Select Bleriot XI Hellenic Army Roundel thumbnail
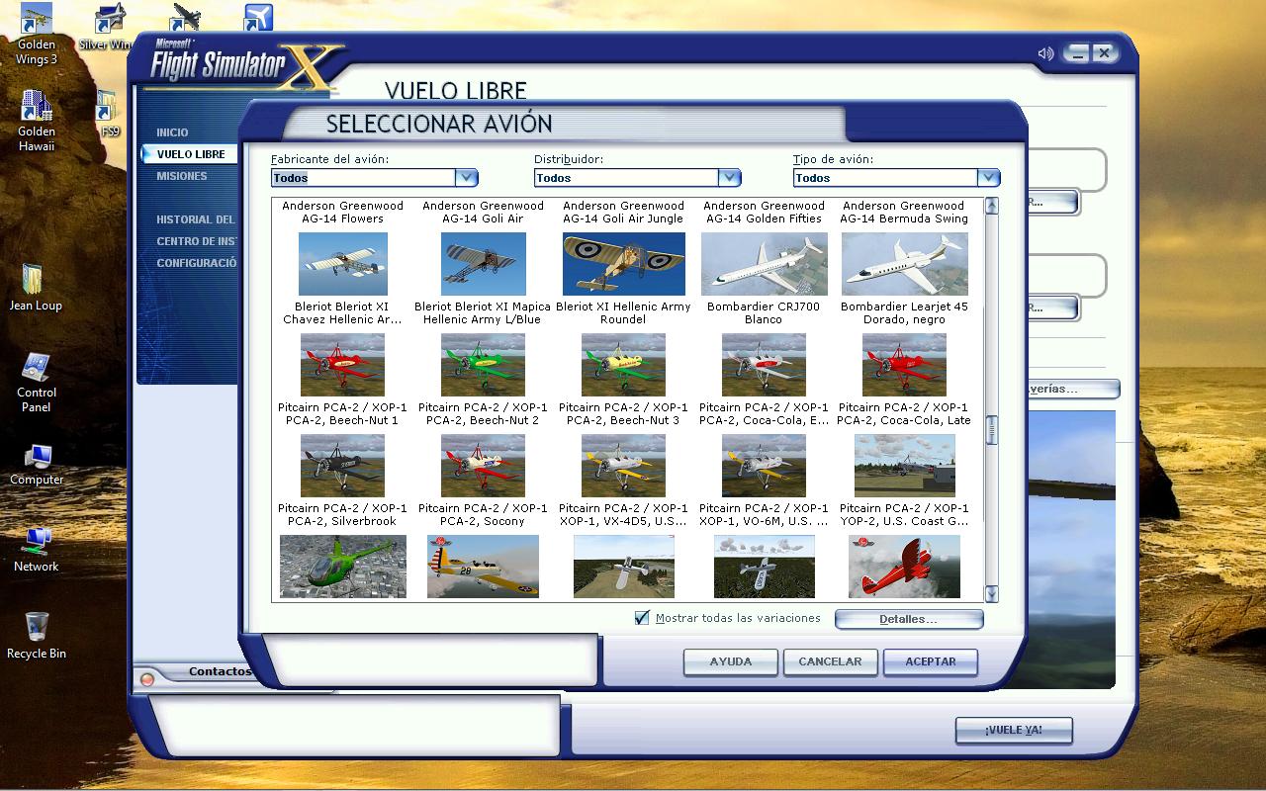1266x791 pixels. [x=624, y=264]
